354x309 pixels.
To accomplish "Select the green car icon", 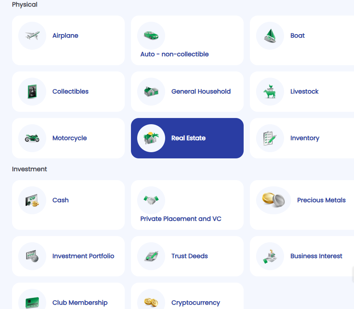I will coord(151,35).
